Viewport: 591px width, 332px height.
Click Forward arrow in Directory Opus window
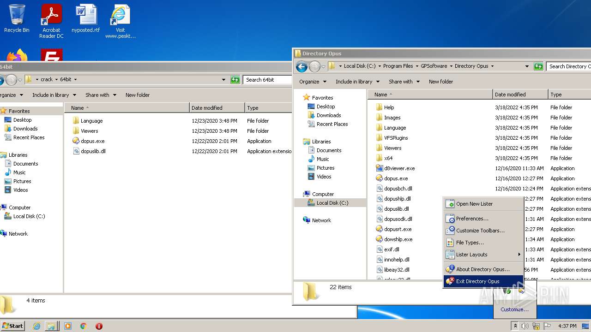(314, 66)
